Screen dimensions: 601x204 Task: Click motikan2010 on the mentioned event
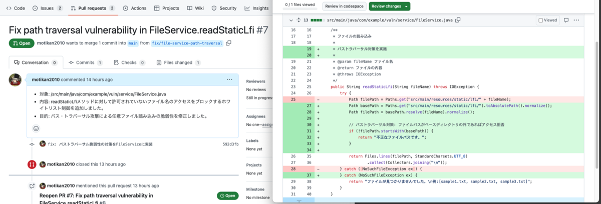(61, 185)
